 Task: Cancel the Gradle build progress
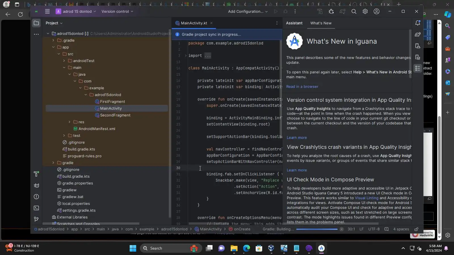342,229
